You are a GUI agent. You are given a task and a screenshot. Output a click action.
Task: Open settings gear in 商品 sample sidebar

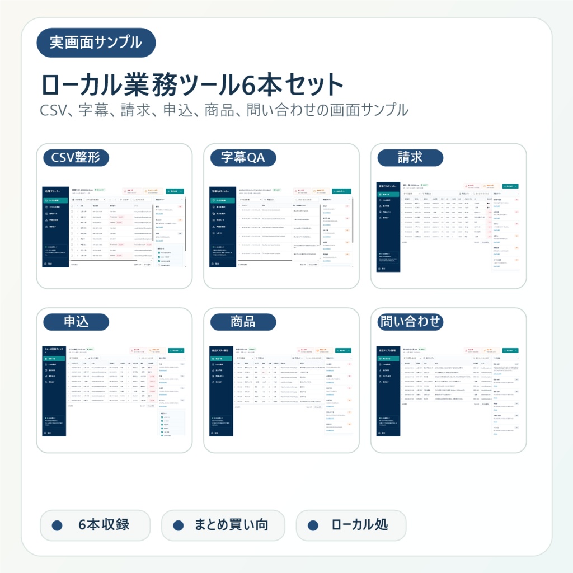point(212,433)
